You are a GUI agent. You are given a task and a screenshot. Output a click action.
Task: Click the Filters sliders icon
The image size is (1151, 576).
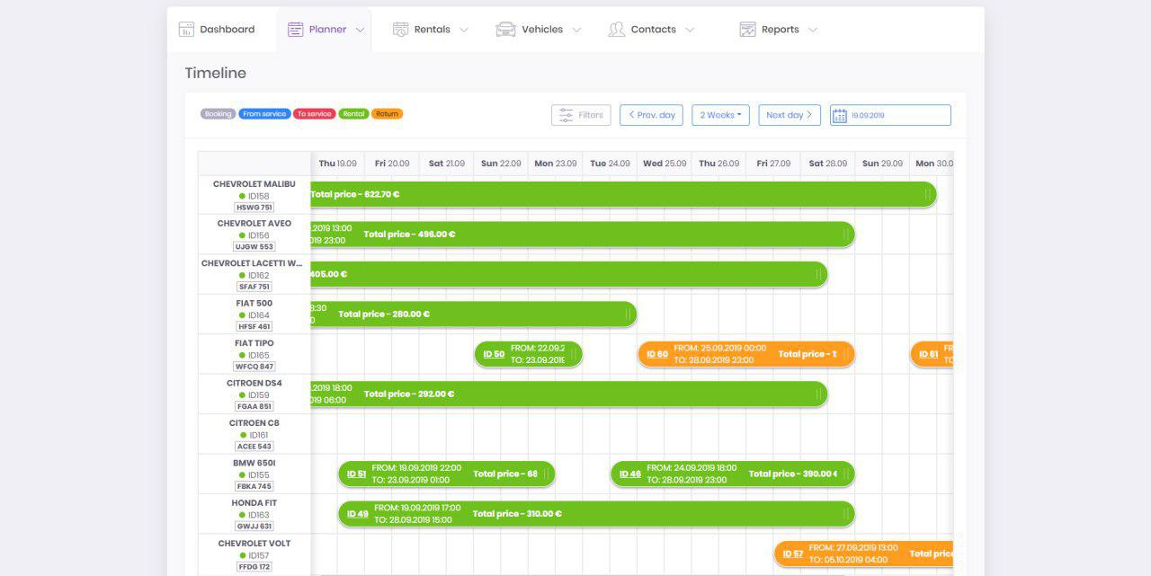566,115
